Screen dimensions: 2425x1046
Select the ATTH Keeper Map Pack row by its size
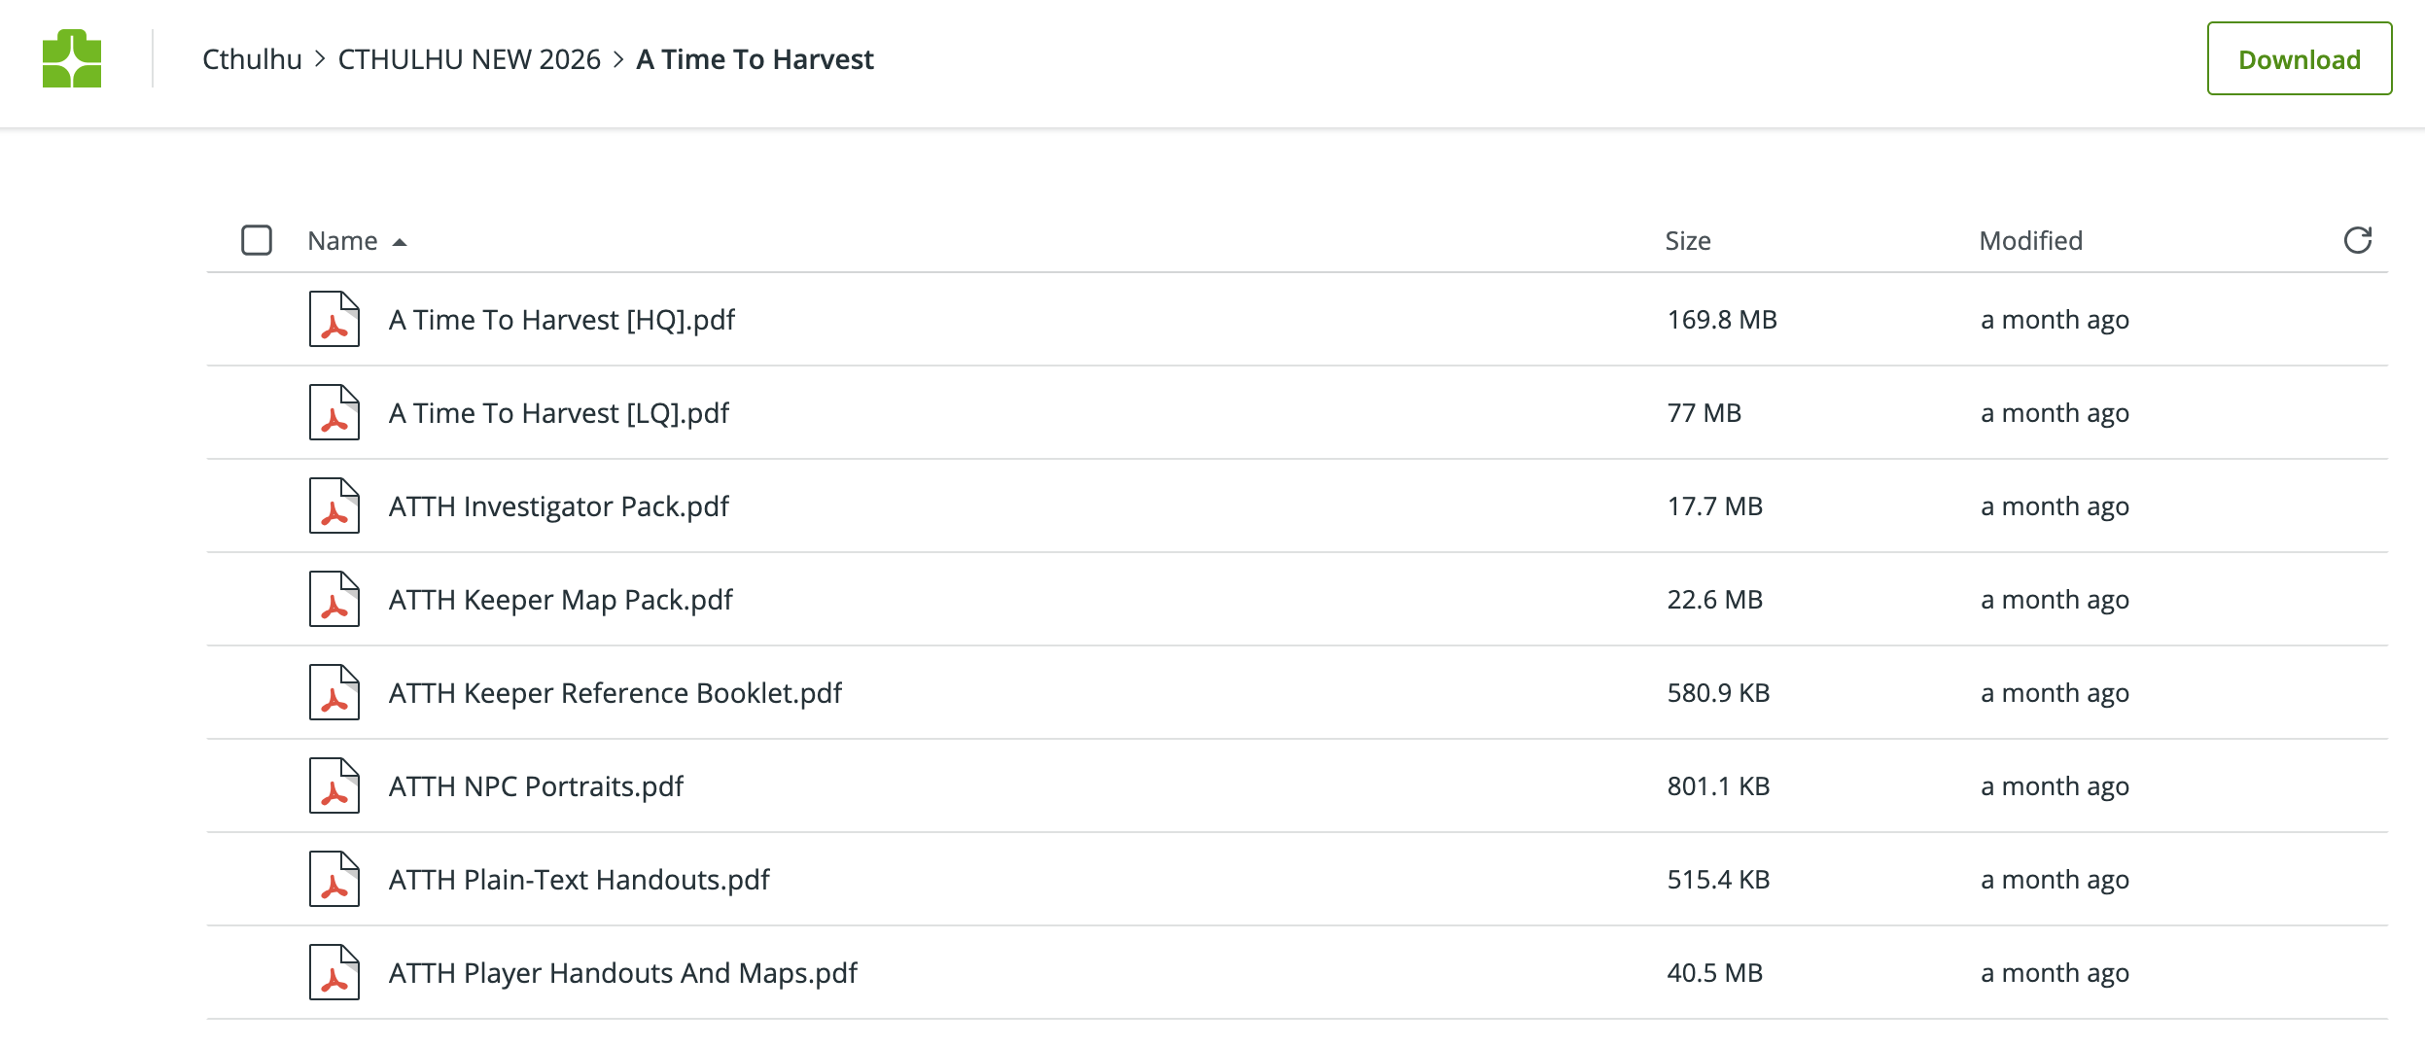pos(1714,600)
